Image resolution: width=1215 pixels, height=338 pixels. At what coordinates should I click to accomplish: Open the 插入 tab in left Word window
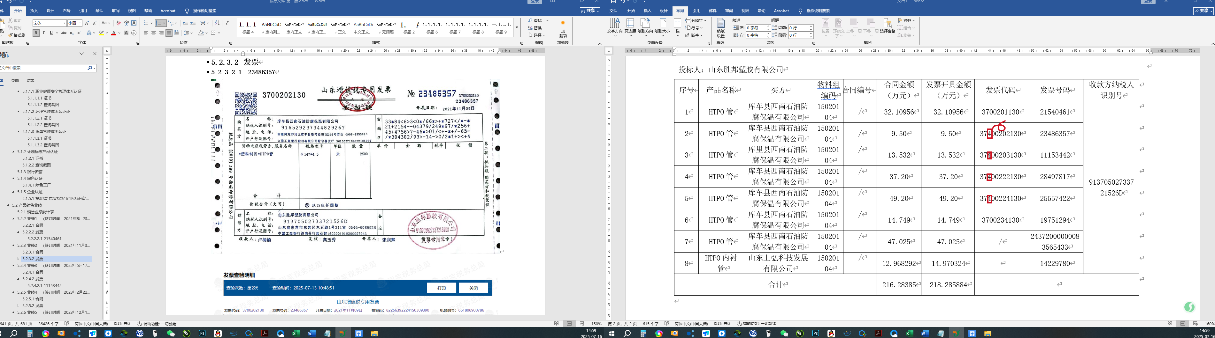point(34,11)
